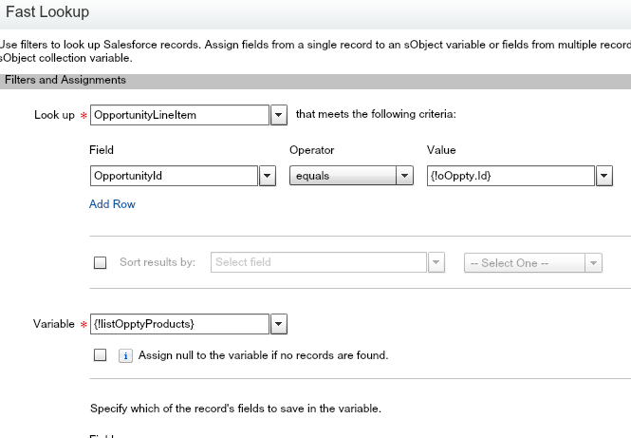Click the OpportunityId field input box
This screenshot has width=631, height=438.
click(x=174, y=176)
